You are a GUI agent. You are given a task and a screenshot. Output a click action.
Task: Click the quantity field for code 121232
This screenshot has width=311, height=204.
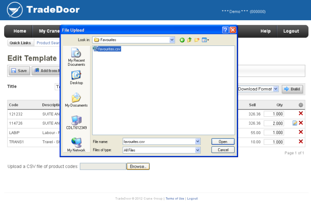[274, 114]
